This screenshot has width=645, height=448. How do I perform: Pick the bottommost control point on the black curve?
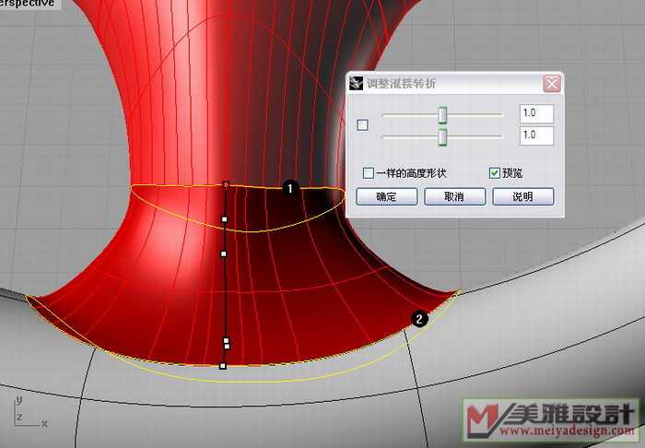click(223, 366)
